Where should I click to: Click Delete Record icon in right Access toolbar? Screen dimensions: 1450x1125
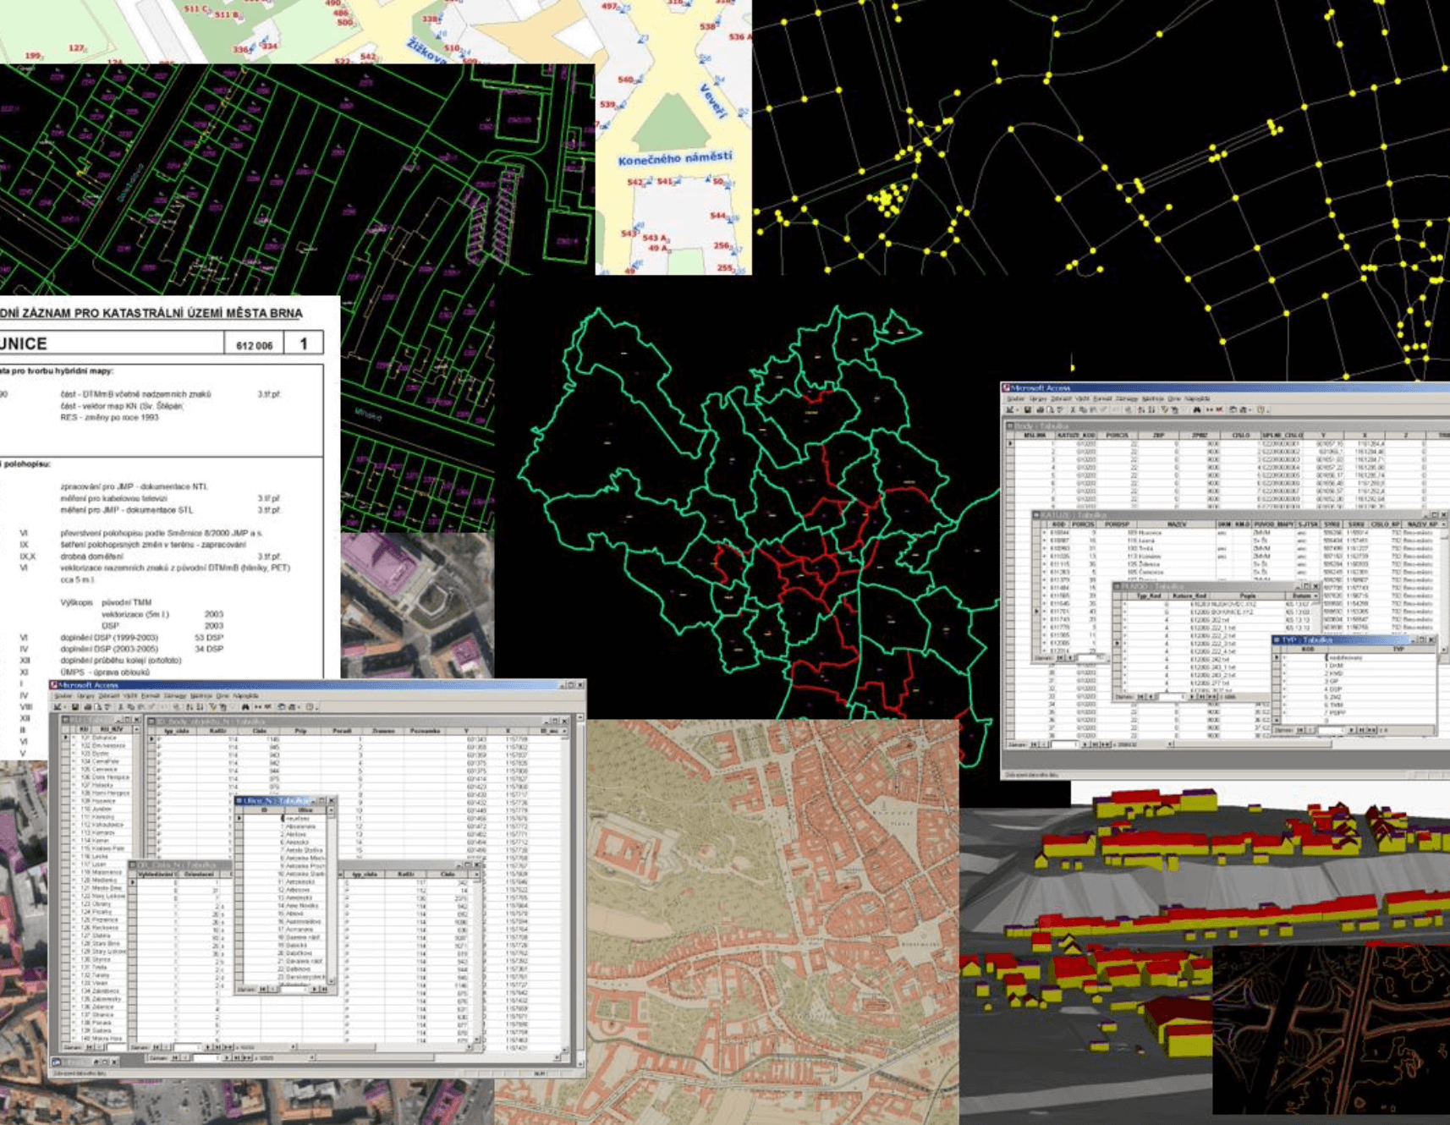coord(1220,410)
